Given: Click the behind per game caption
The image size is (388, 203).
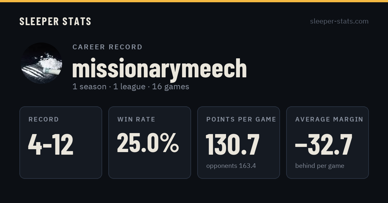Looking at the screenshot, I should (320, 166).
